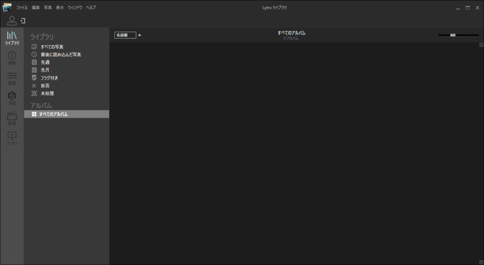This screenshot has height=265, width=484.
Task: Click the calendar icon beside 先月
Action: (x=34, y=70)
